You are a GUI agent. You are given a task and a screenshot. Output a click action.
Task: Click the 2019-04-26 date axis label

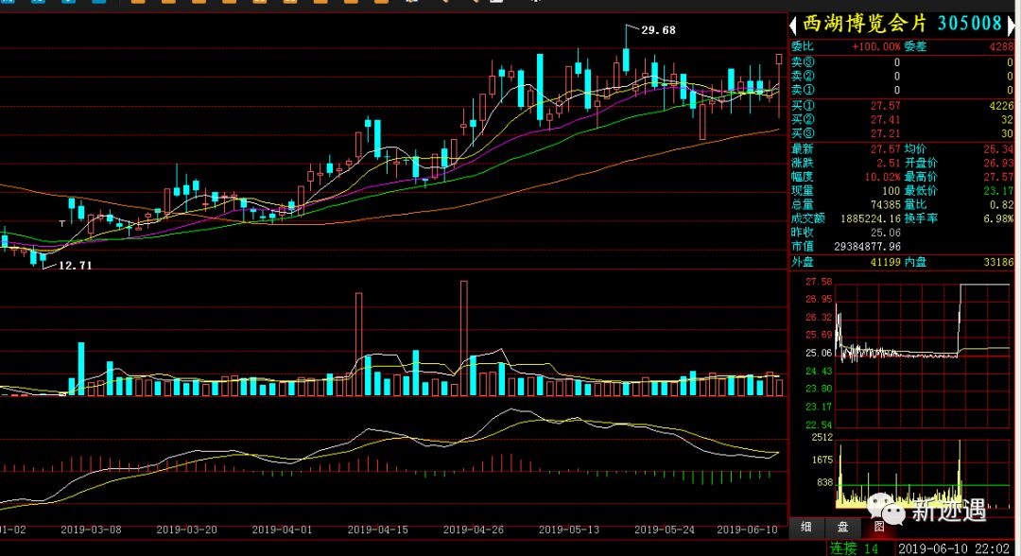474,530
